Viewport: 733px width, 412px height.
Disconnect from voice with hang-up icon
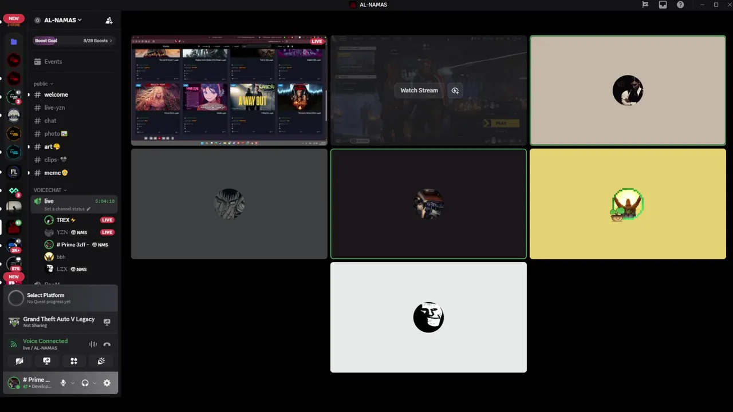[x=107, y=344]
